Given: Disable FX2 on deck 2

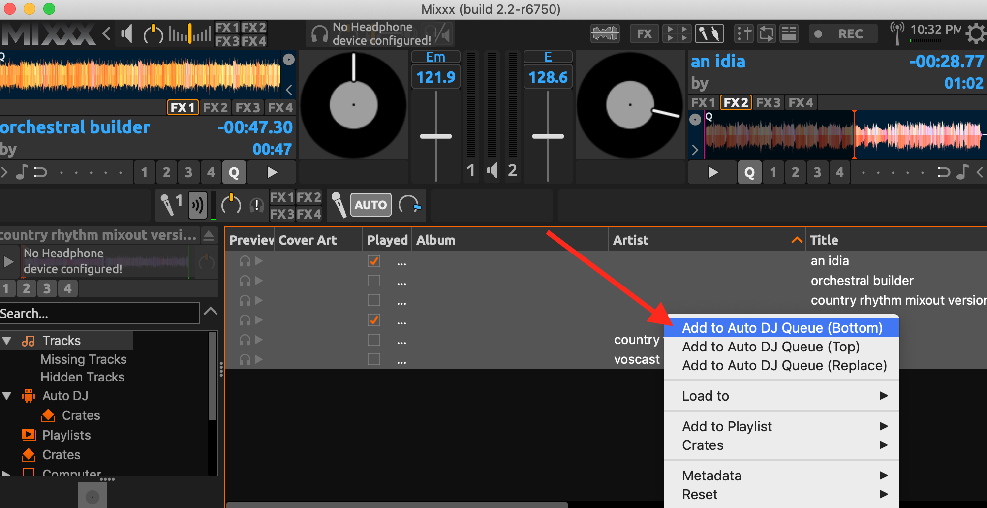Looking at the screenshot, I should point(736,102).
